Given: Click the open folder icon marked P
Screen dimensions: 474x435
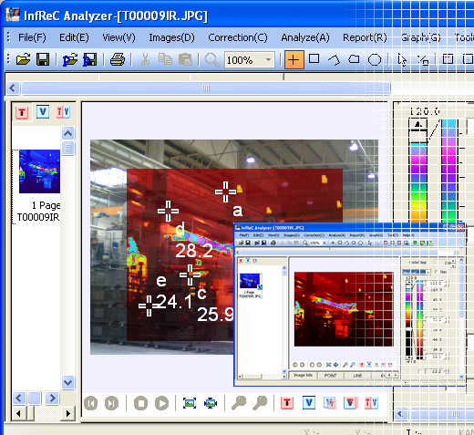Looking at the screenshot, I should coord(70,59).
